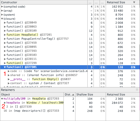Select retained size 162 952 cell

click(117, 7)
